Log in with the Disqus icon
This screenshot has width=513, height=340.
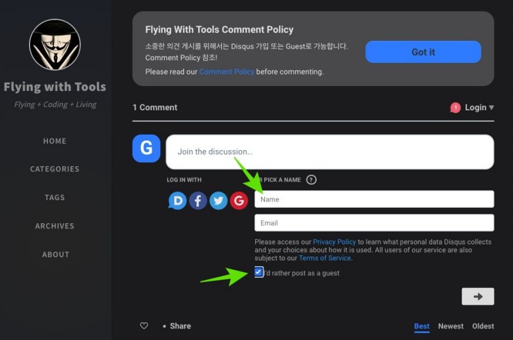(x=178, y=201)
